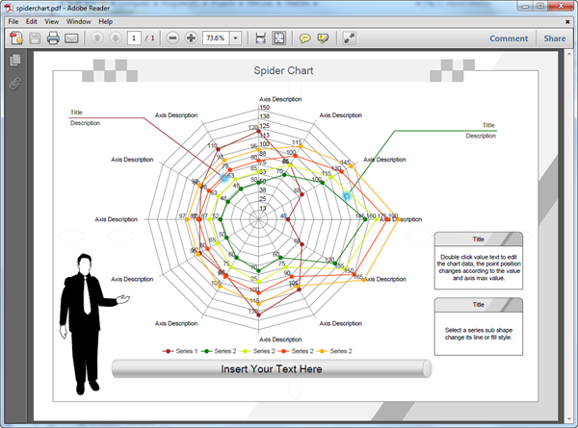Open the Share pane
Viewport: 578px width, 428px height.
555,38
